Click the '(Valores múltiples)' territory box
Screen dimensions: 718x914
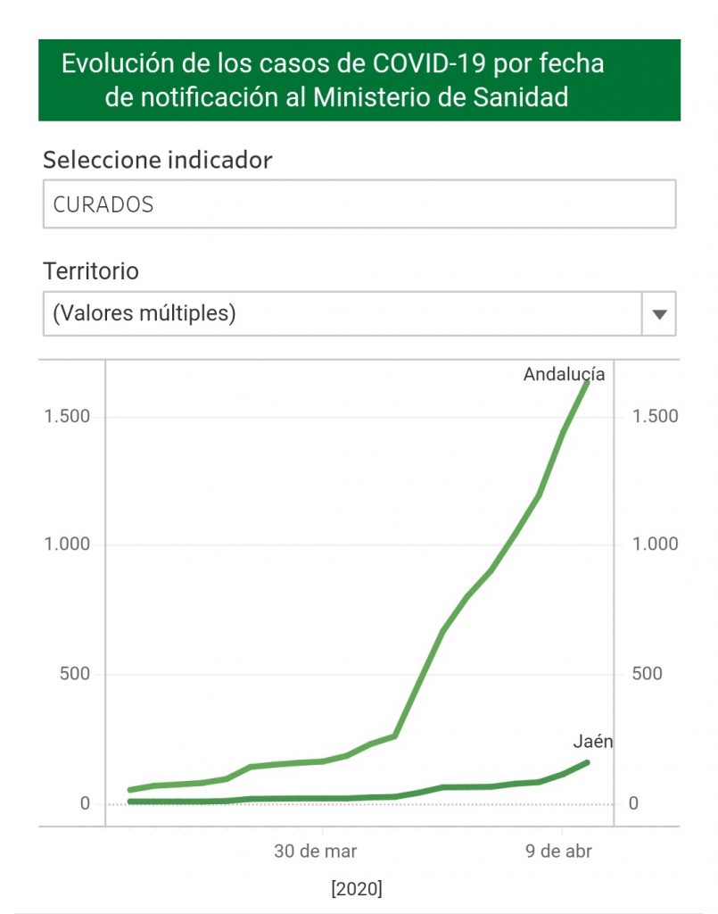(x=342, y=314)
